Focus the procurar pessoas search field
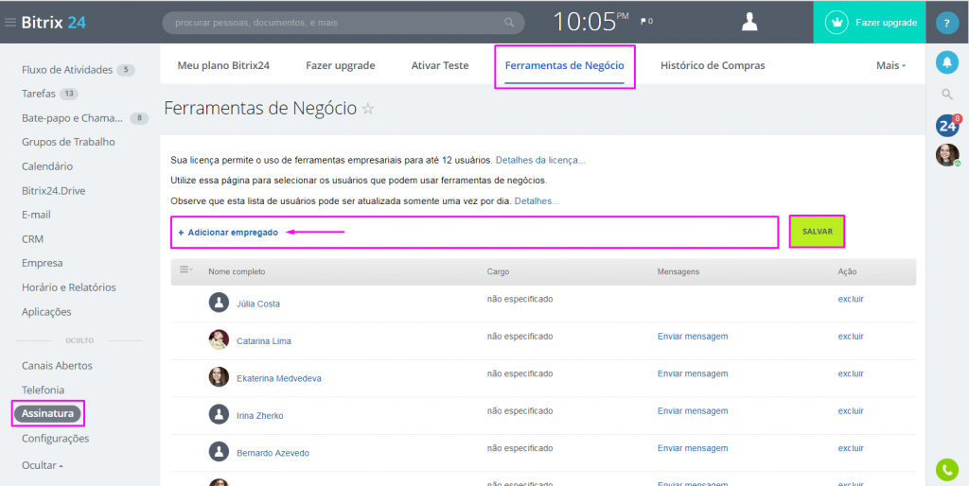 pyautogui.click(x=343, y=23)
